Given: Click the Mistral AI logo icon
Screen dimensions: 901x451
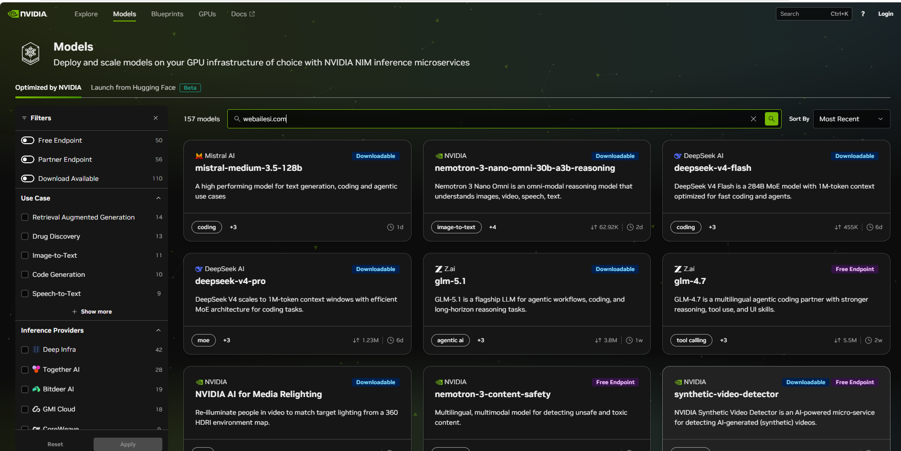Looking at the screenshot, I should (x=199, y=156).
